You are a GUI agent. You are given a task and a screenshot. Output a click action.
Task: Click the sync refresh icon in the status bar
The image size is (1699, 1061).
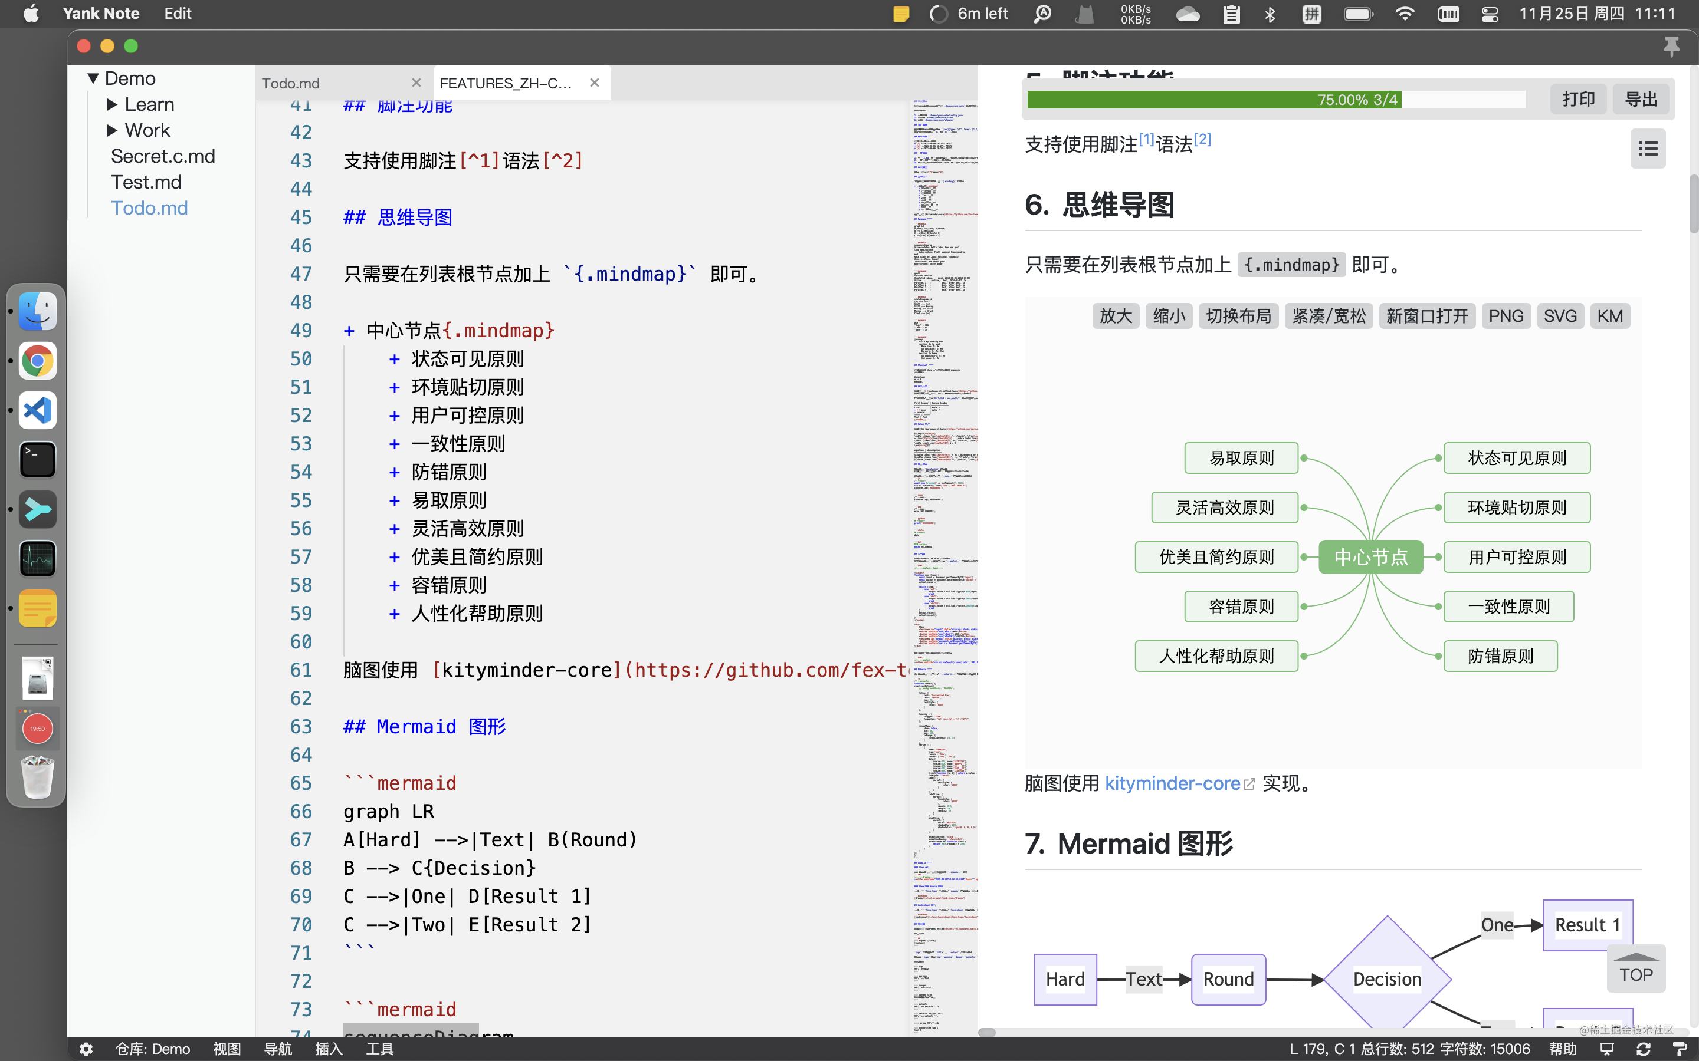[x=1643, y=1049]
